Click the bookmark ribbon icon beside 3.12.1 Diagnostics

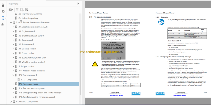[18, 79]
